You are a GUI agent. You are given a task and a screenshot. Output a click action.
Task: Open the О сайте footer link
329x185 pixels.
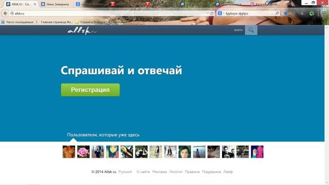[143, 172]
